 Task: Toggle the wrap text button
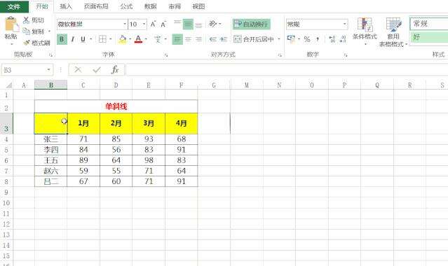(x=251, y=24)
